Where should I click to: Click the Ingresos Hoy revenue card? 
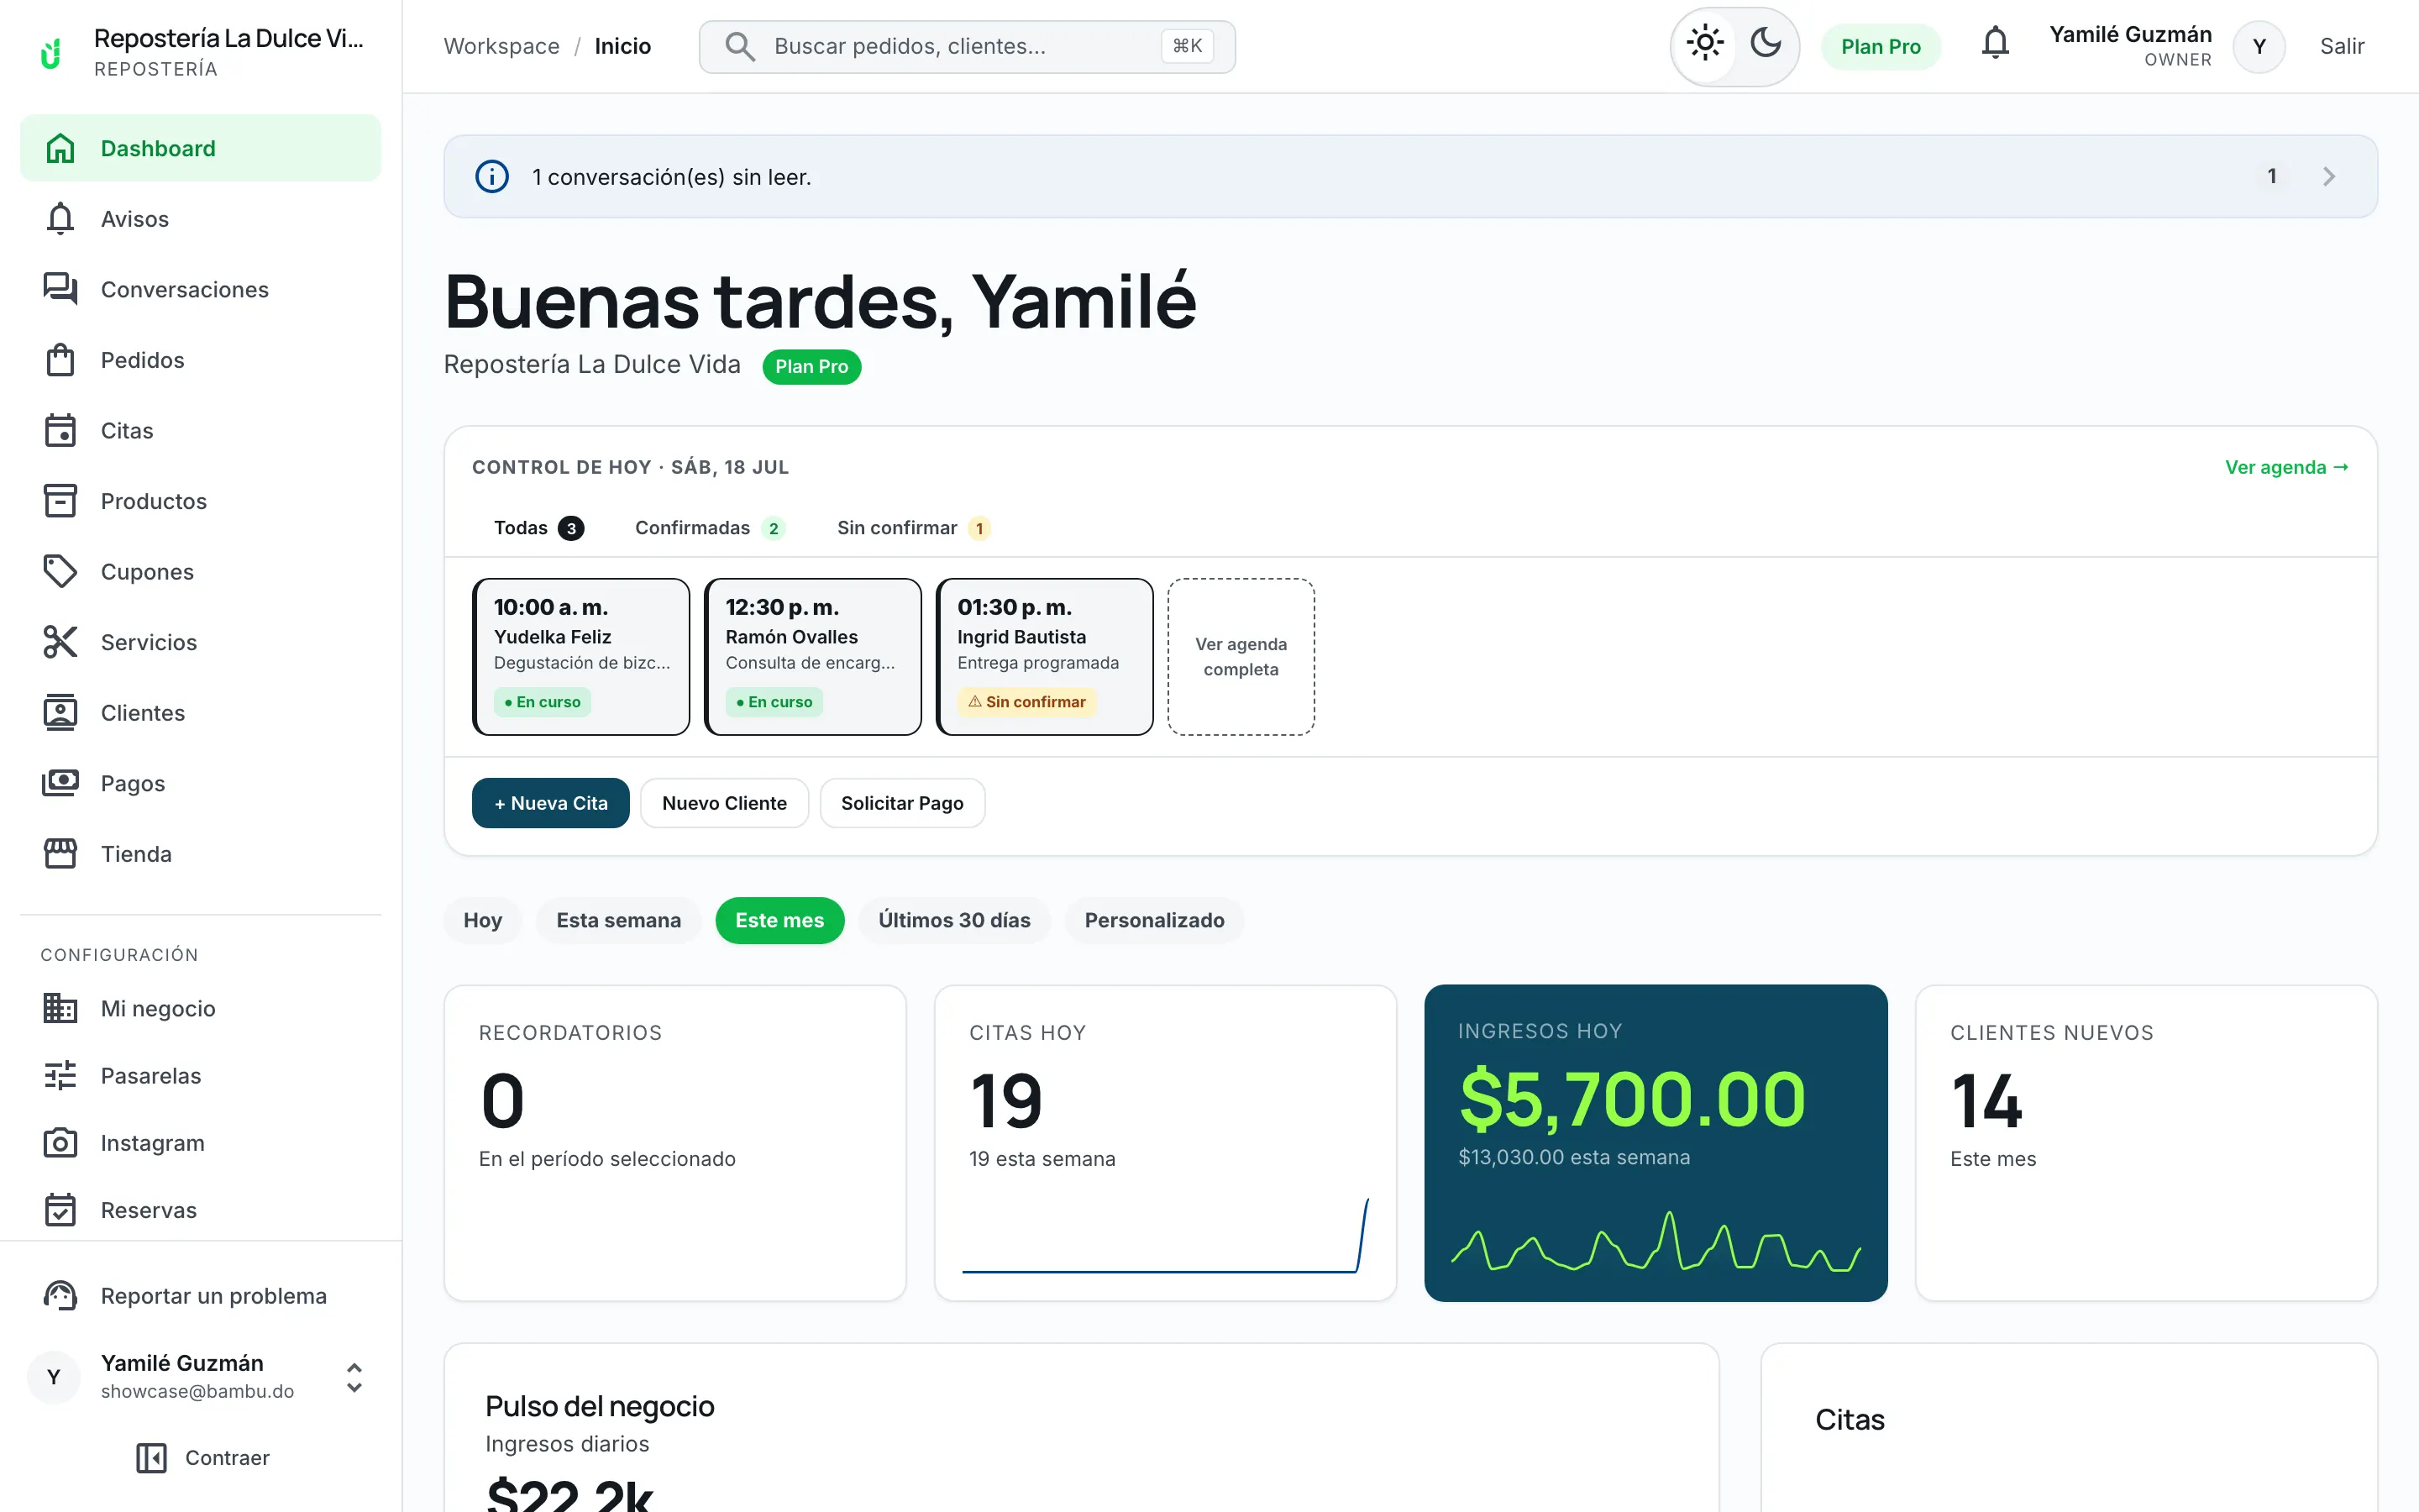click(1656, 1143)
